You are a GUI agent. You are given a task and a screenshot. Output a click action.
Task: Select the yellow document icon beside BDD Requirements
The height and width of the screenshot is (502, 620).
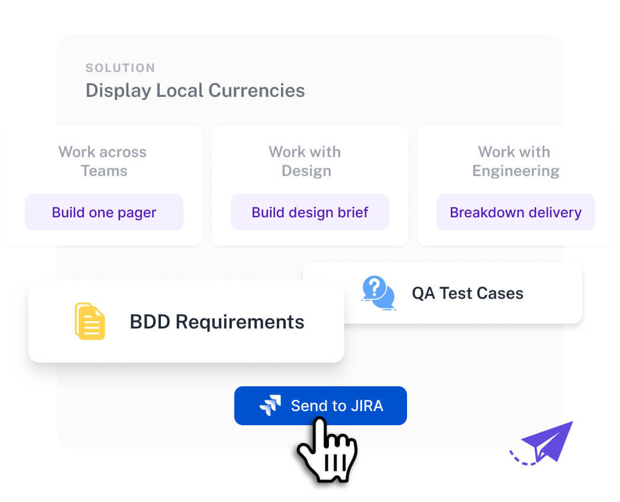coord(90,321)
